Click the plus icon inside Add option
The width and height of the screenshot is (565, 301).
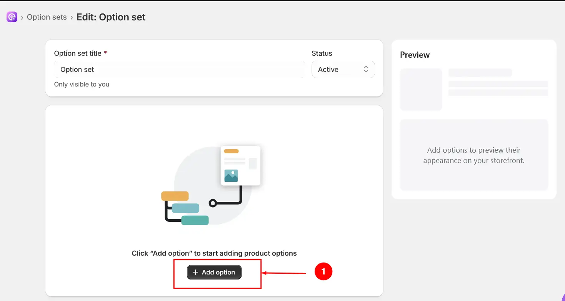(x=195, y=272)
